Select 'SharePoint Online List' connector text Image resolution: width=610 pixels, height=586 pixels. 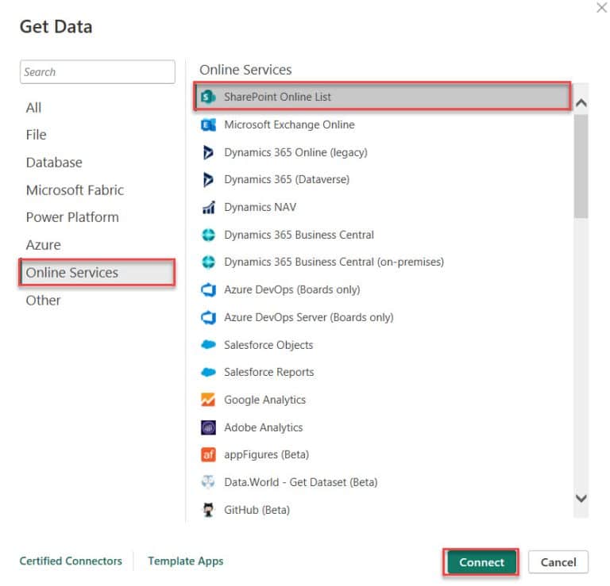point(277,97)
